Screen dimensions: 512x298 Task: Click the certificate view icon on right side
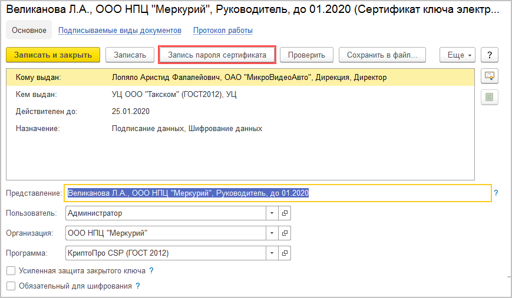pyautogui.click(x=489, y=76)
